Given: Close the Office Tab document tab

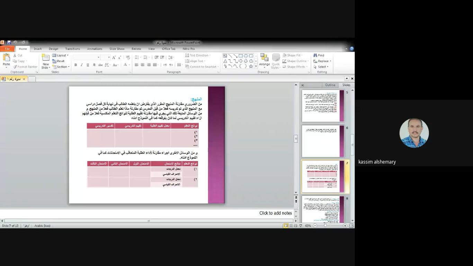Looking at the screenshot, I should click(x=24, y=79).
